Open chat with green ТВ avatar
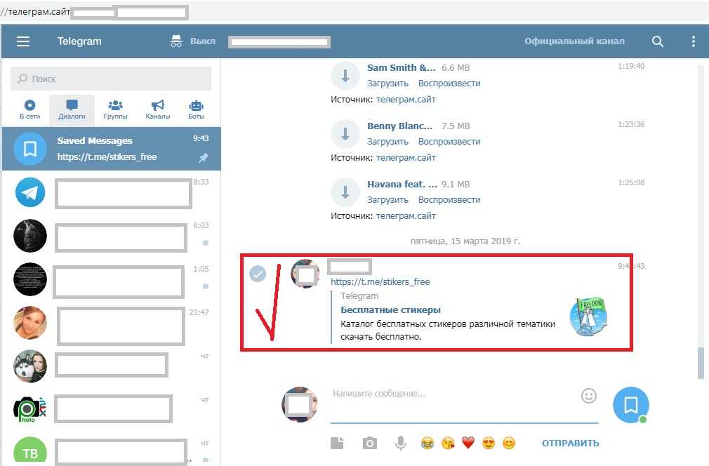This screenshot has width=709, height=466. 111,452
